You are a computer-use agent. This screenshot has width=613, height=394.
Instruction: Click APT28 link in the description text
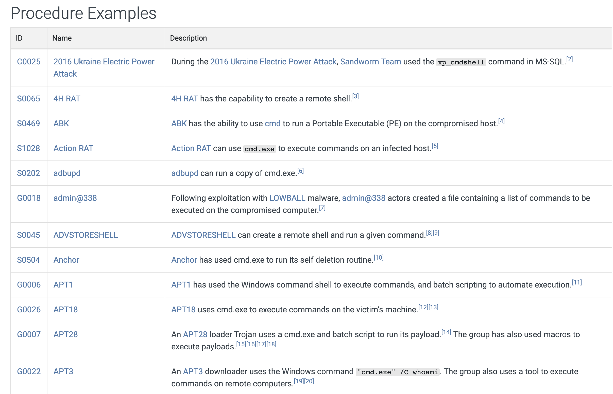click(x=195, y=334)
